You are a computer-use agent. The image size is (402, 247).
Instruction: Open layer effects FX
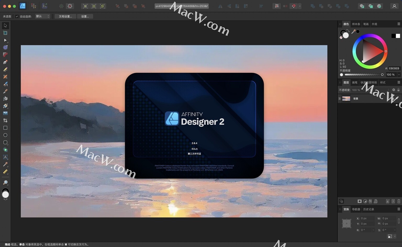pyautogui.click(x=370, y=201)
